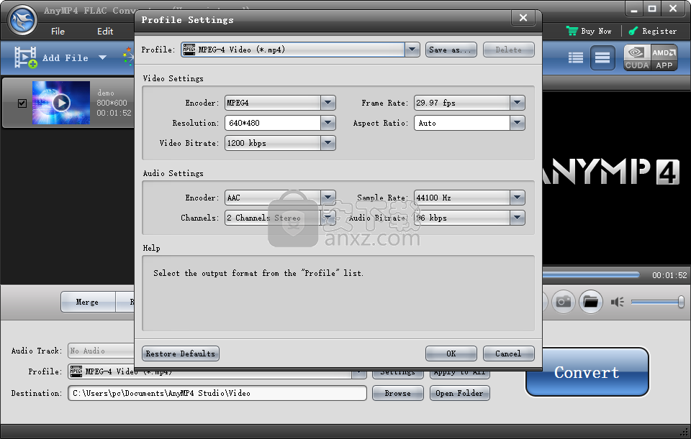Play the demo video thumbnail
The image size is (691, 439).
point(61,103)
